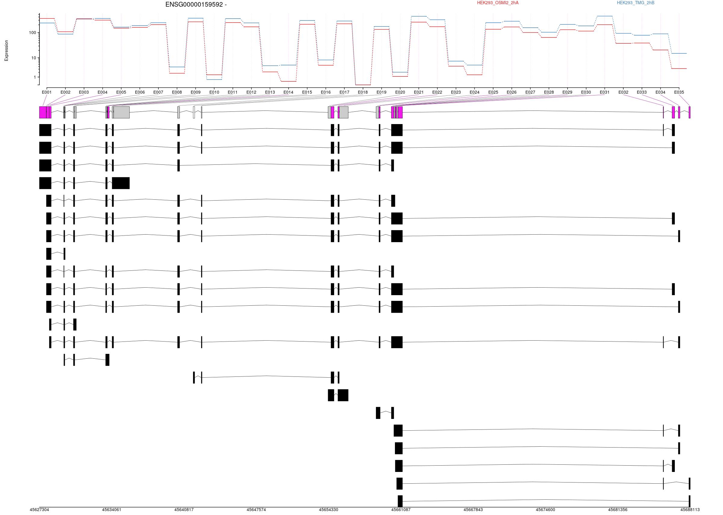
Task: Click the exon label E023
Action: coord(456,92)
